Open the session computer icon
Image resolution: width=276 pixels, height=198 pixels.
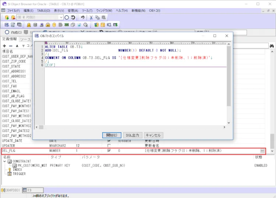tap(42, 25)
